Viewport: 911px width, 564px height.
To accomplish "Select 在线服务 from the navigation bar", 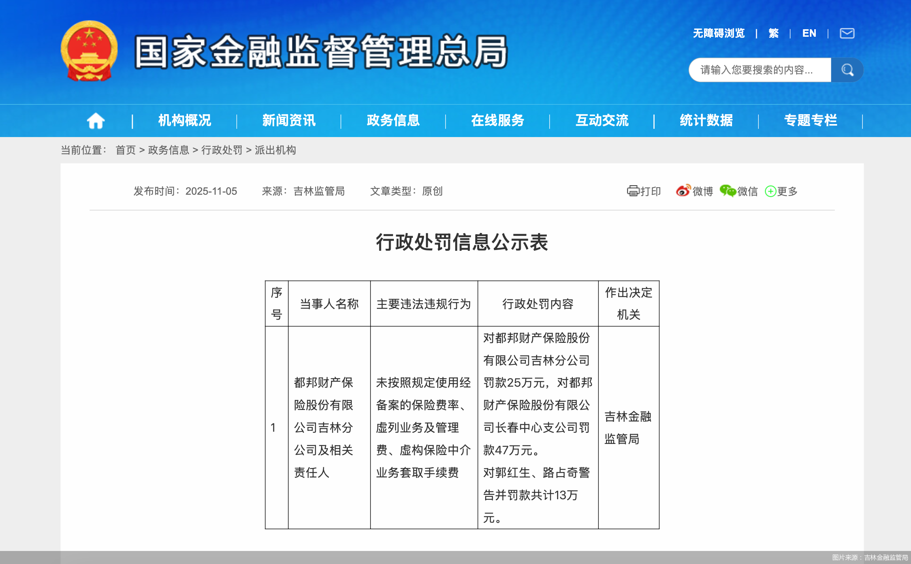I will pyautogui.click(x=497, y=120).
